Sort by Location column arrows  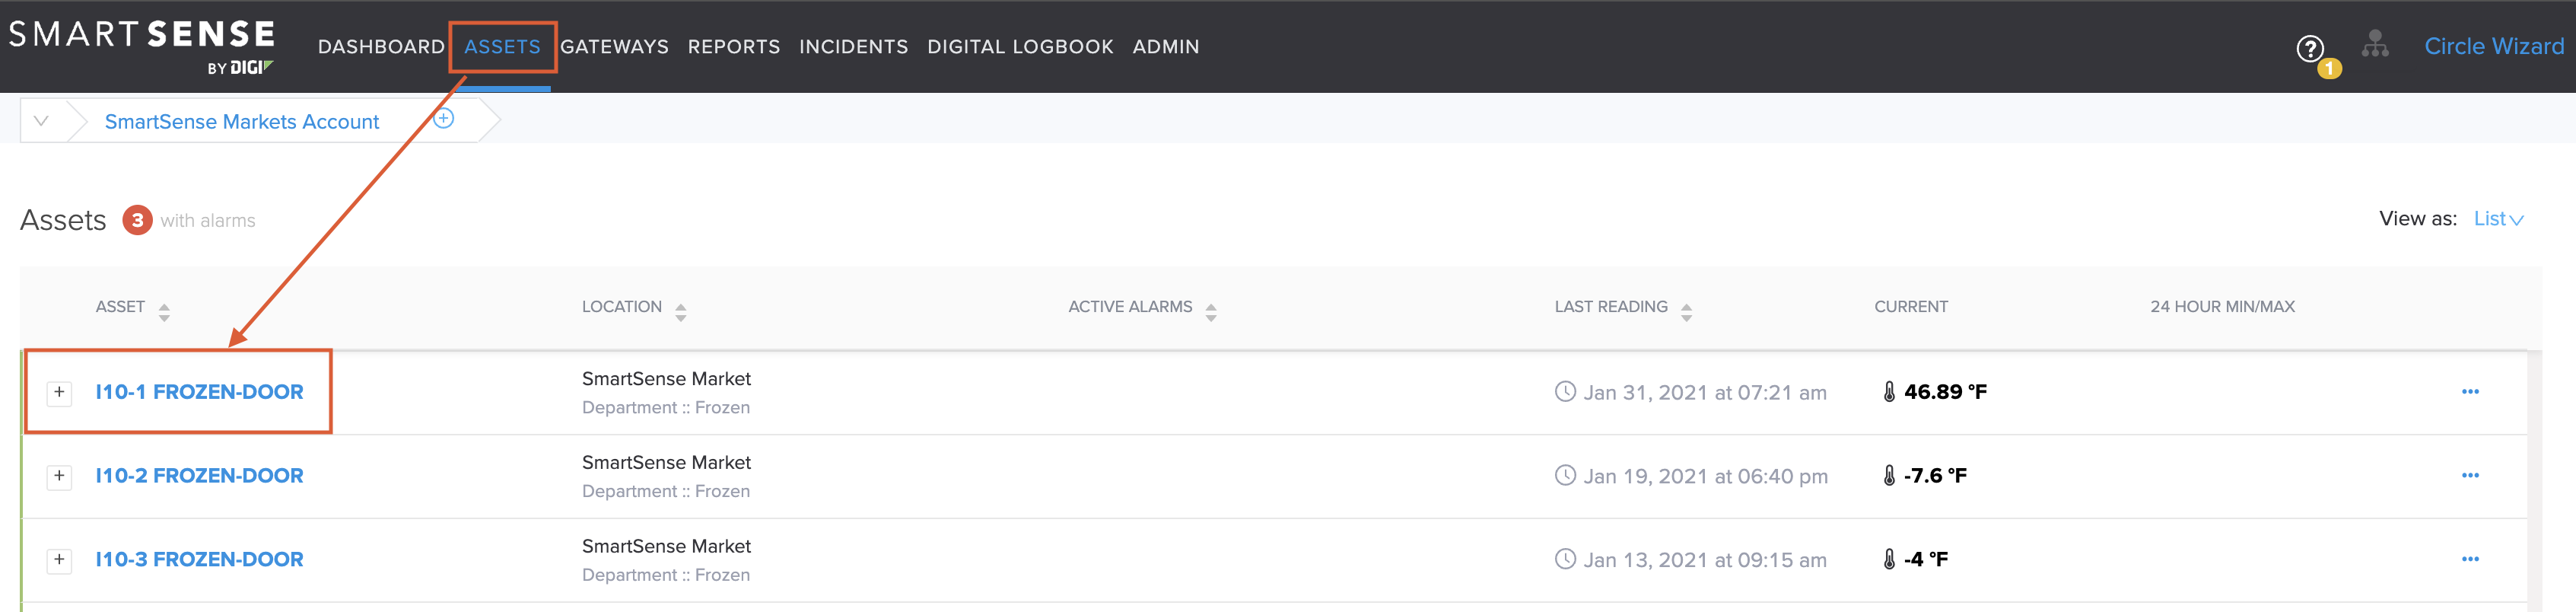pos(680,312)
